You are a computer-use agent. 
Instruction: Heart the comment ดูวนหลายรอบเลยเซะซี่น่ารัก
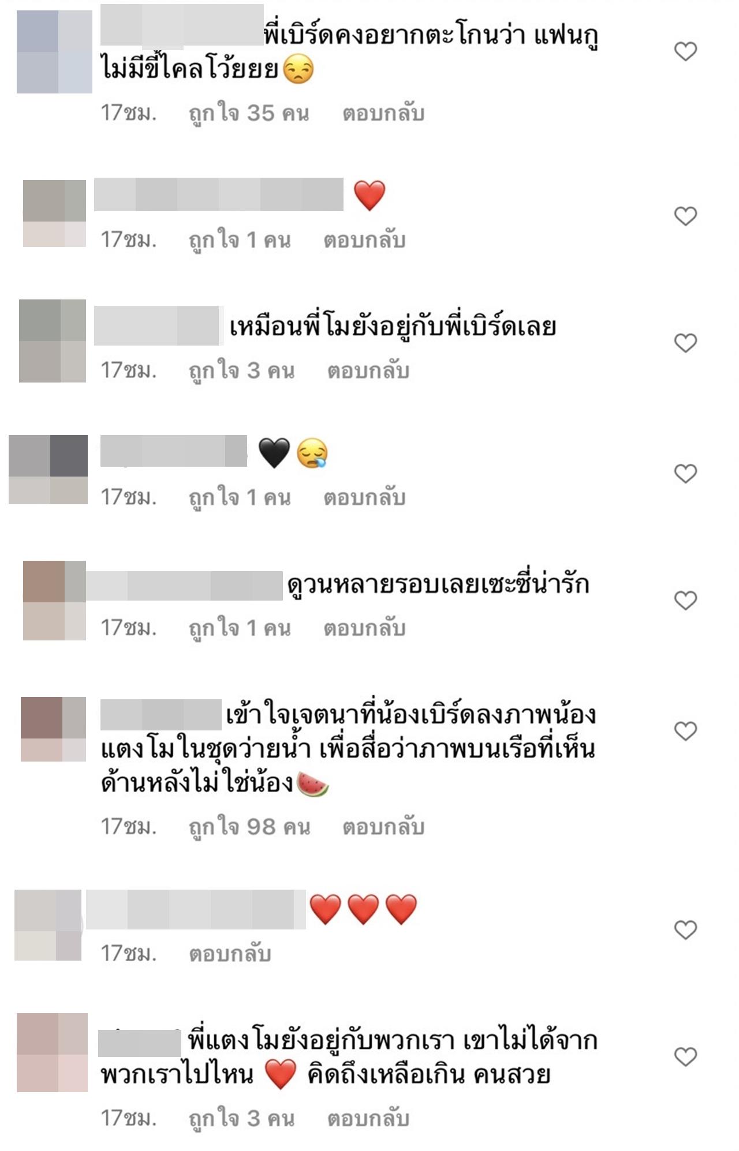[x=685, y=601]
